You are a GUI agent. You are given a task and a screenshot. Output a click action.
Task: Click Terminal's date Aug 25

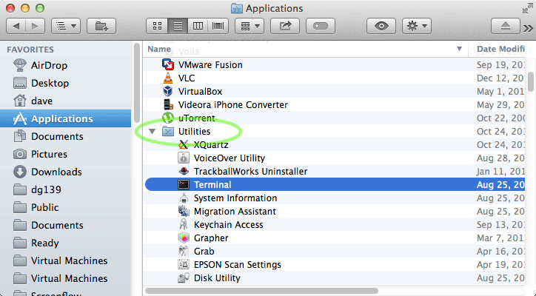point(500,184)
